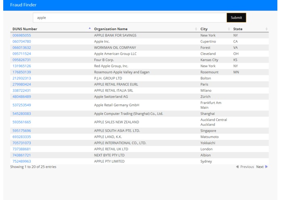Sort by State column arrow
The height and width of the screenshot is (200, 281).
coord(266,29)
